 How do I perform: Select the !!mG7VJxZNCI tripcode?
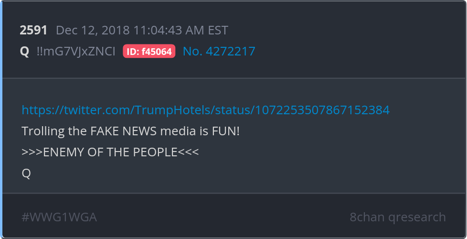[x=76, y=51]
